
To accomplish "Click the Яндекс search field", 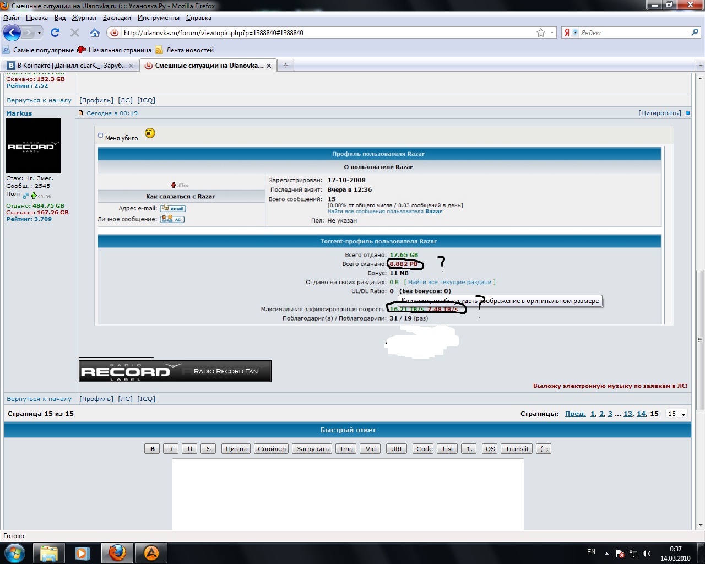I will pos(633,32).
